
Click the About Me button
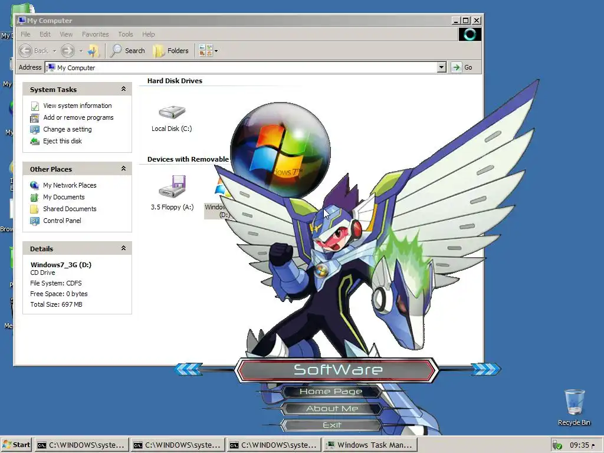point(332,409)
